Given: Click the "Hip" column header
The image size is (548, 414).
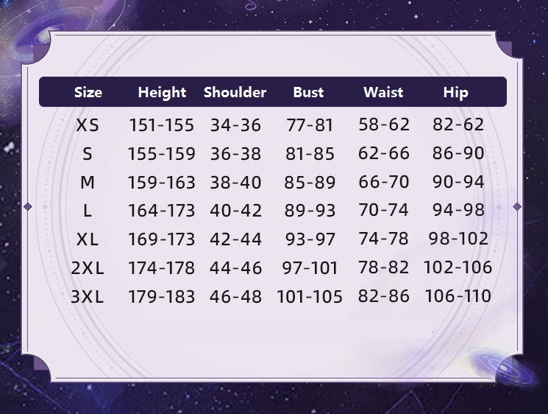Looking at the screenshot, I should click(x=455, y=93).
